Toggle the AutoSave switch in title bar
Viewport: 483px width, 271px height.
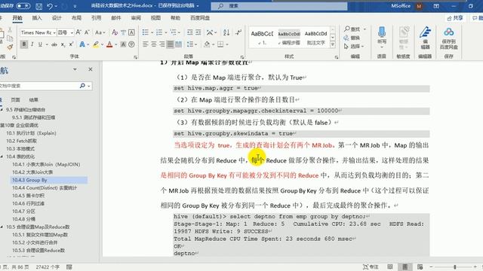[23, 6]
